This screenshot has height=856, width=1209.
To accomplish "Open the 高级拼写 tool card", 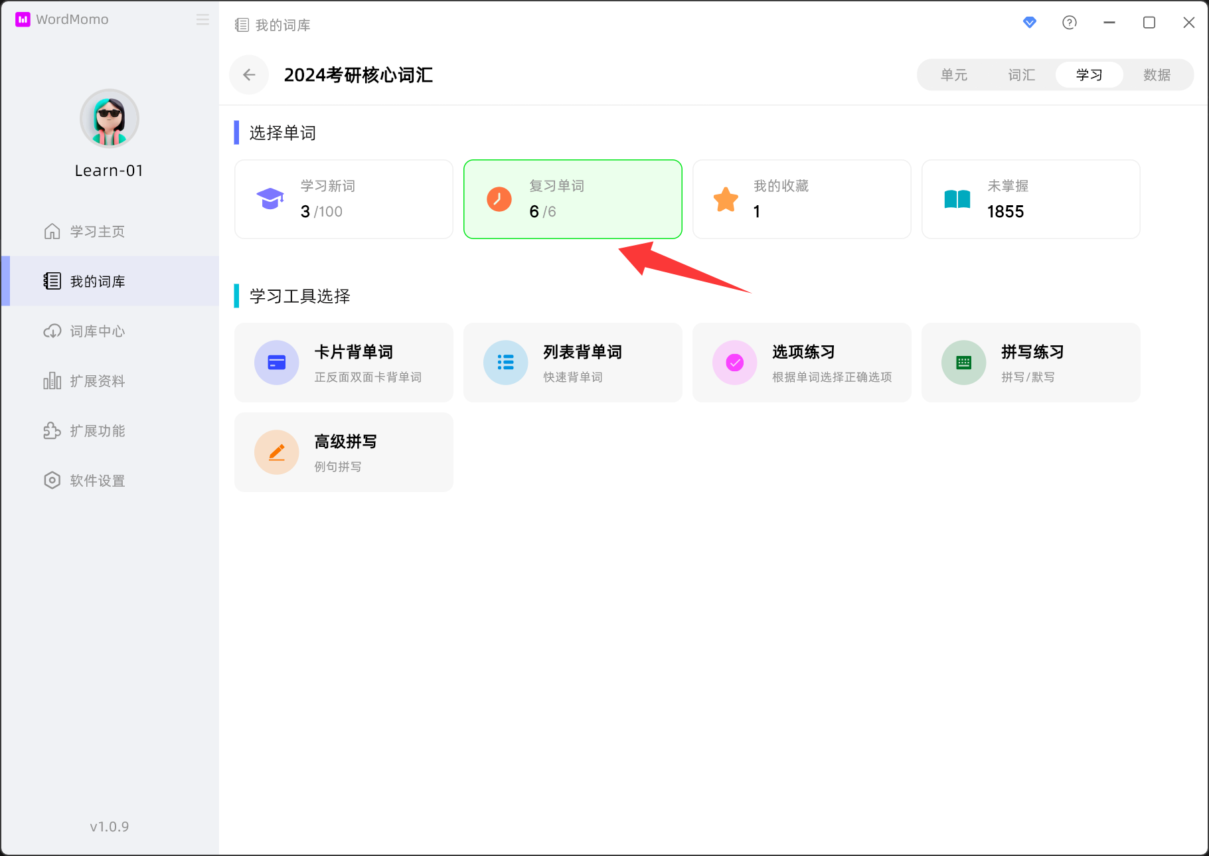I will [x=344, y=452].
